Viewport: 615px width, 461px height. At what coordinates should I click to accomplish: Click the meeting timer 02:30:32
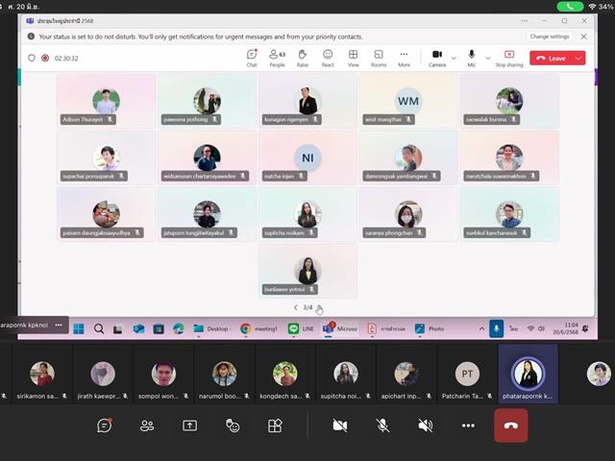(66, 59)
